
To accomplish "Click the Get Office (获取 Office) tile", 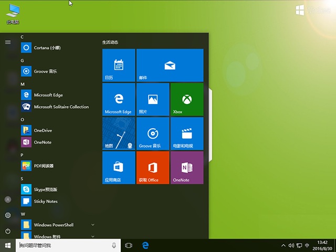I will pos(152,167).
